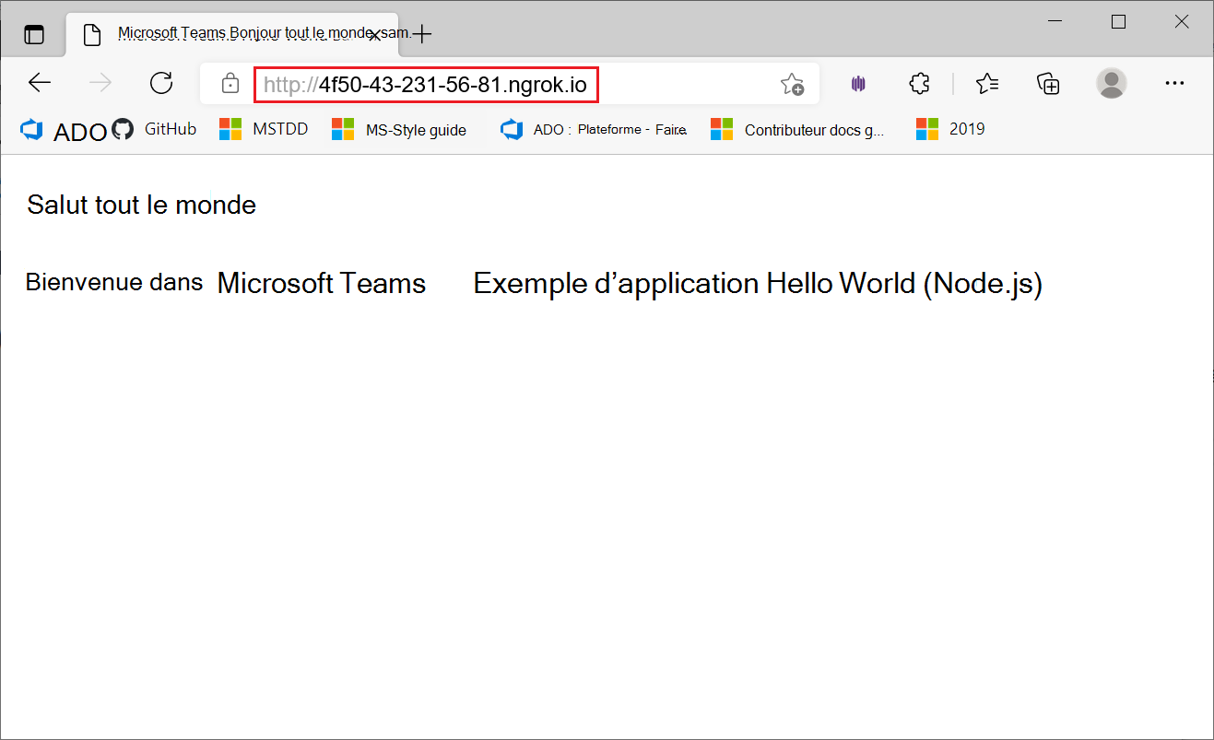Go back with the left arrow
The width and height of the screenshot is (1214, 740).
(40, 84)
